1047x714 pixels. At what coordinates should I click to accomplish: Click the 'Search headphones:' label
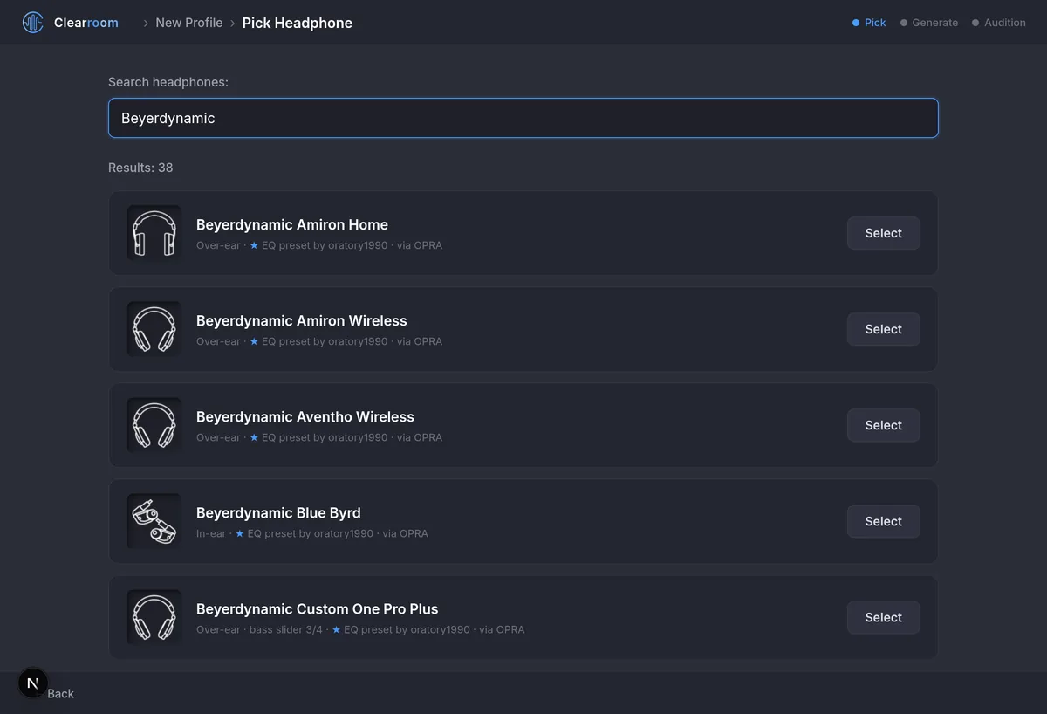point(168,82)
